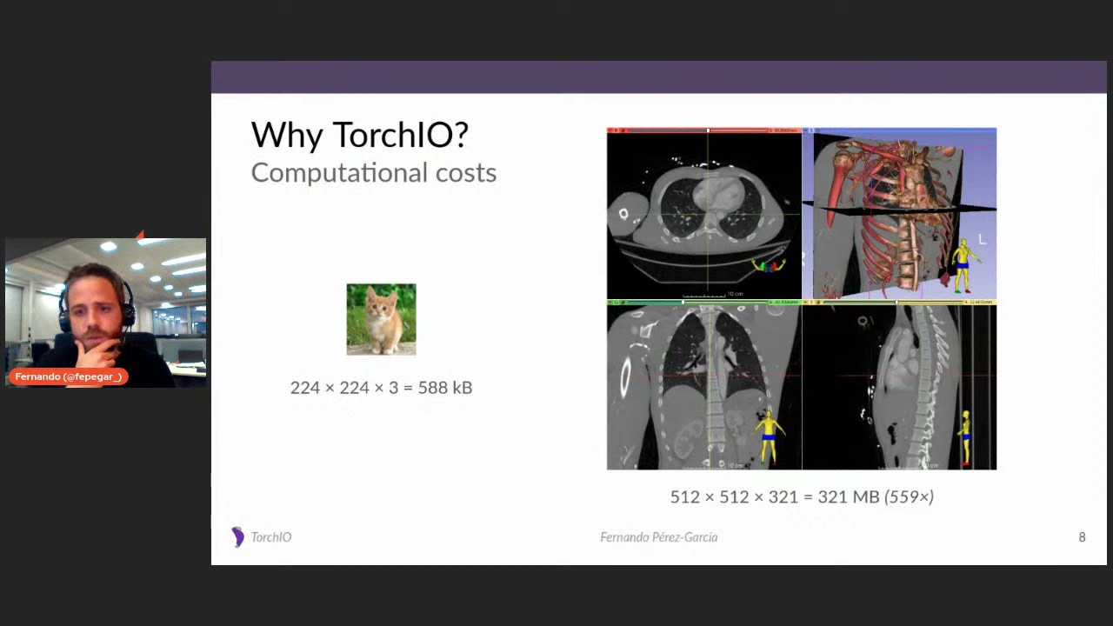The image size is (1113, 626).
Task: Click the red axial view header bar
Action: [704, 130]
